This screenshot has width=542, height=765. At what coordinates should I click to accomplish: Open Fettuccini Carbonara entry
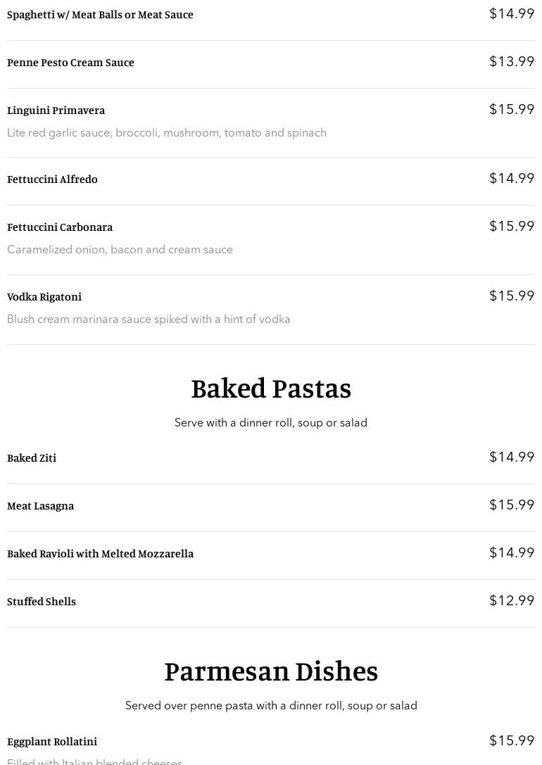[60, 227]
